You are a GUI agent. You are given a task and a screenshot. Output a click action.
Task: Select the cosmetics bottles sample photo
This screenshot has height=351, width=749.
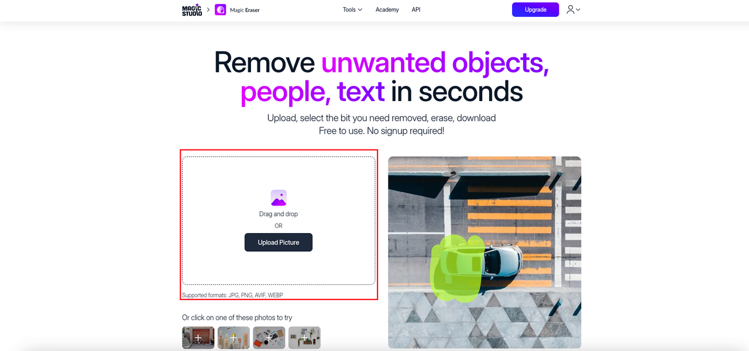233,338
